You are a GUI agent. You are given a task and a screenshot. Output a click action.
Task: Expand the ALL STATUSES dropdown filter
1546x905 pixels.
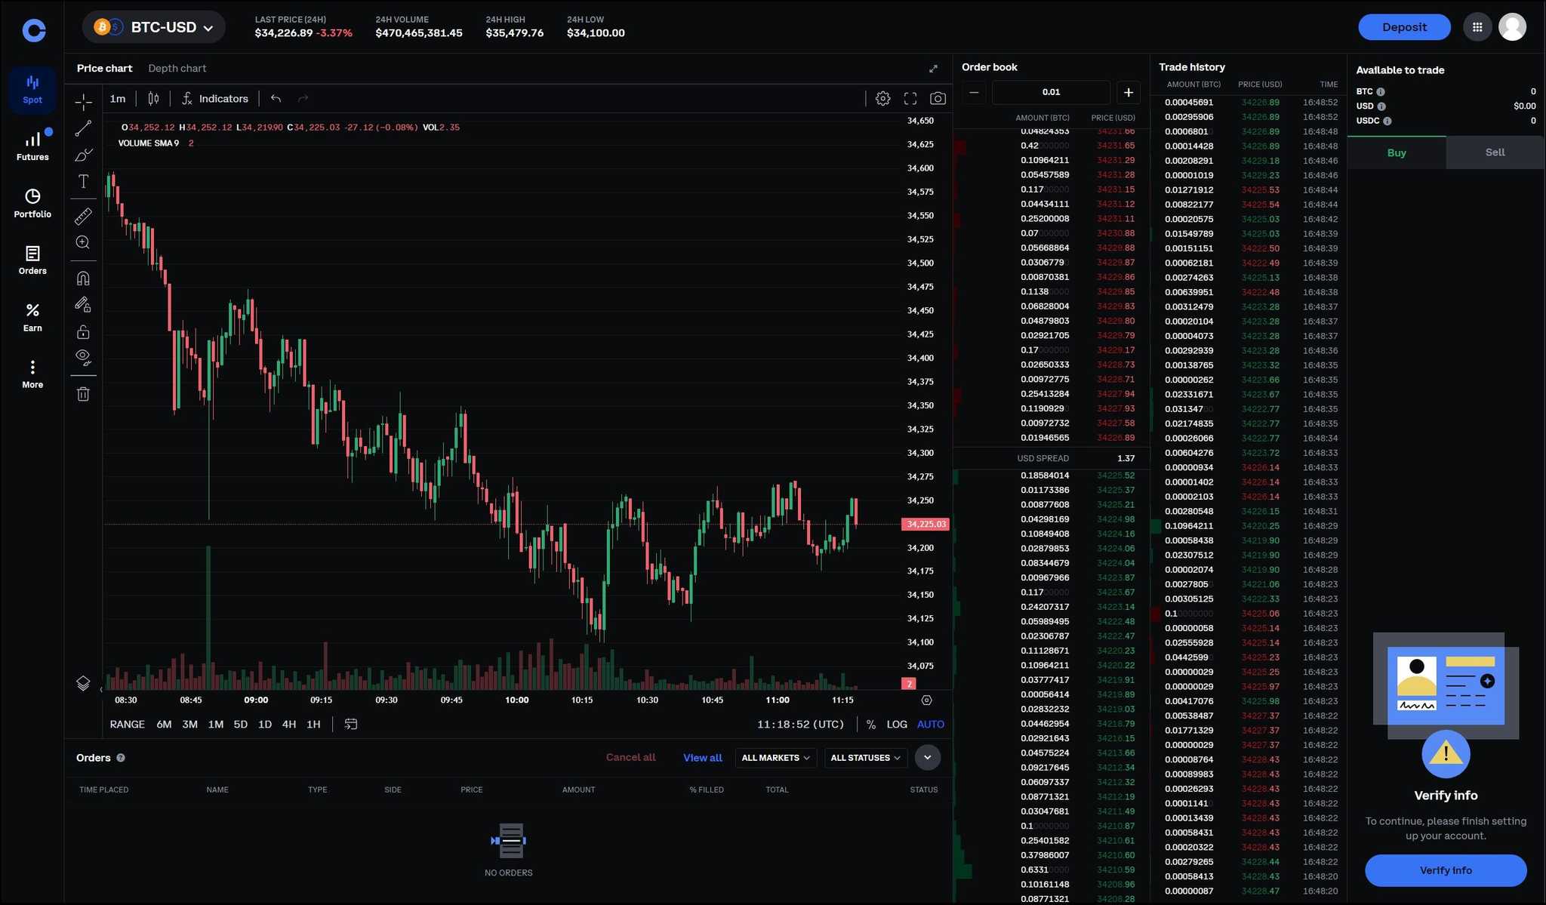(x=863, y=757)
